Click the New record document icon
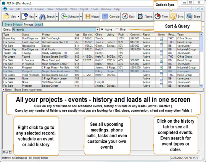 tap(25, 16)
